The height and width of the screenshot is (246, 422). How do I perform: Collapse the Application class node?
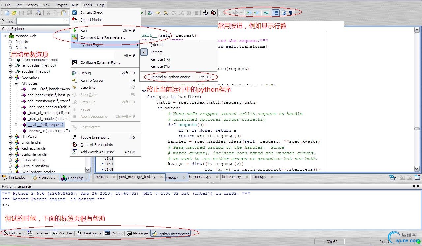click(x=10, y=77)
